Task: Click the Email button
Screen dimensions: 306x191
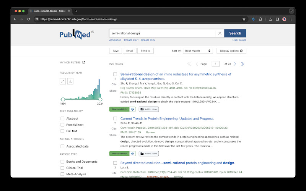Action: [x=130, y=51]
